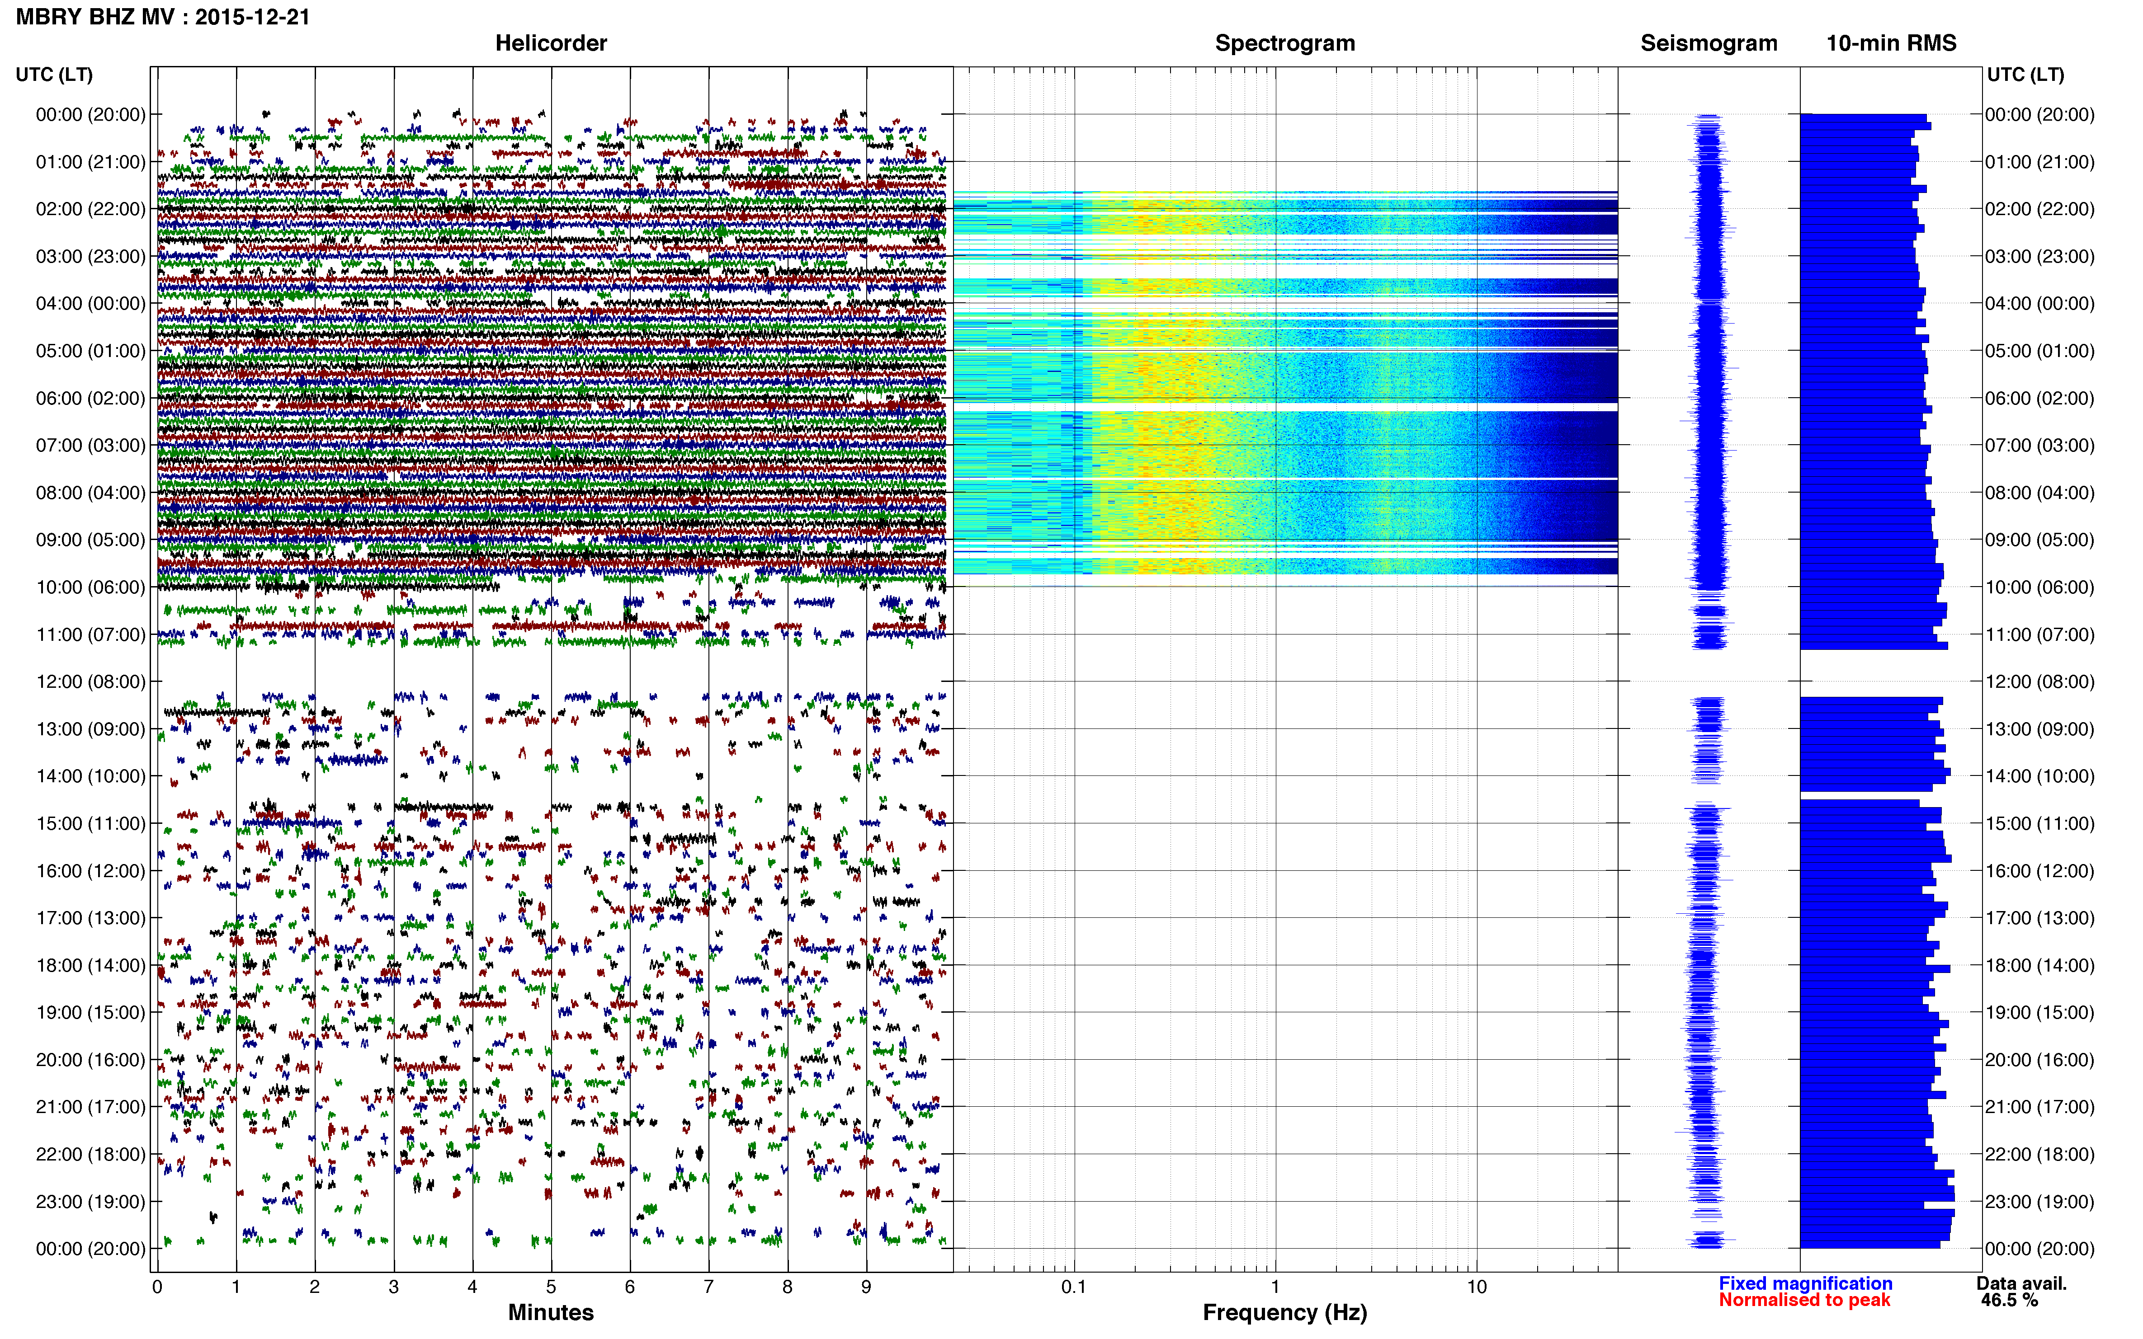Click right time label '01:00 (21:00)'
This screenshot has width=2143, height=1339.
(2039, 162)
